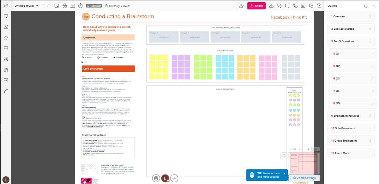Click the redo arrow in the top bar
379x184 pixels.
49,6
